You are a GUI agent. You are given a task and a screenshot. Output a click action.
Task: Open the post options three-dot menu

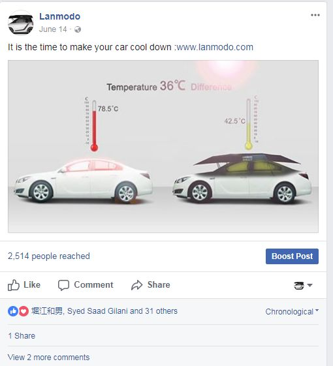tap(315, 15)
